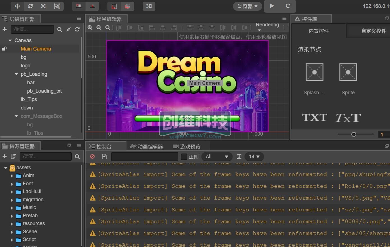Enable the regex filter checkbox
The image size is (390, 247).
184,157
